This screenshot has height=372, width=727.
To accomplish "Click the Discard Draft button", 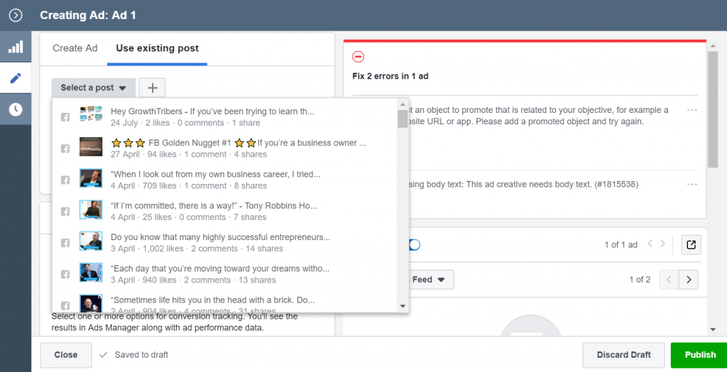I will (623, 355).
